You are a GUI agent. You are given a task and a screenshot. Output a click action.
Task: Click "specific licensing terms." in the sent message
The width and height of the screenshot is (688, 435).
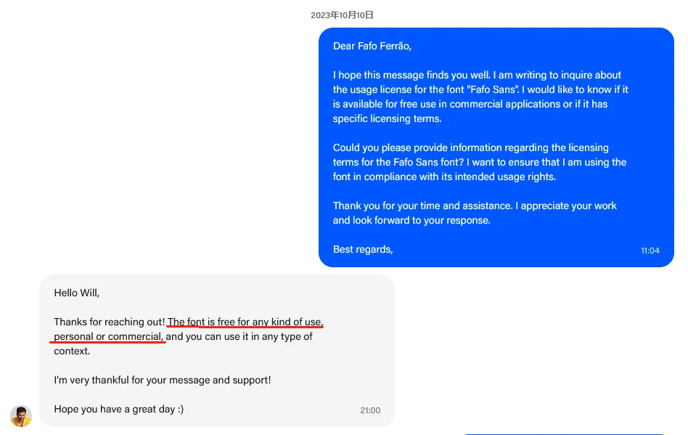tap(387, 119)
